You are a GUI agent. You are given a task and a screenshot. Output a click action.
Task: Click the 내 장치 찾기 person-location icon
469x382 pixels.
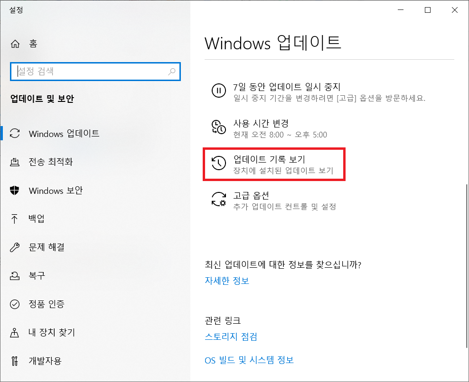coord(14,332)
